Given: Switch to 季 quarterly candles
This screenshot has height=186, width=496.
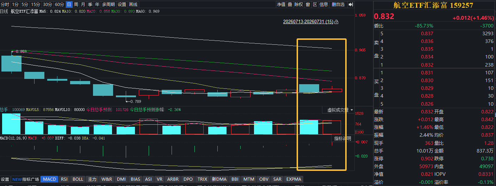Looking at the screenshot, I should 90,5.
